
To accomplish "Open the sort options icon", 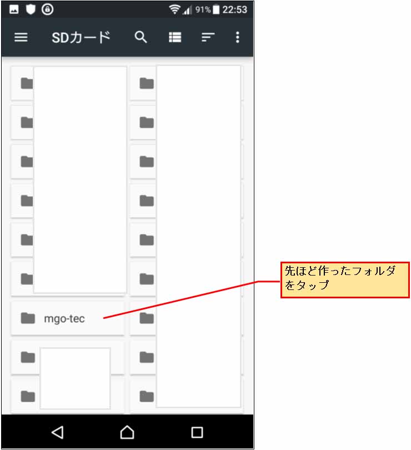I will pyautogui.click(x=208, y=37).
